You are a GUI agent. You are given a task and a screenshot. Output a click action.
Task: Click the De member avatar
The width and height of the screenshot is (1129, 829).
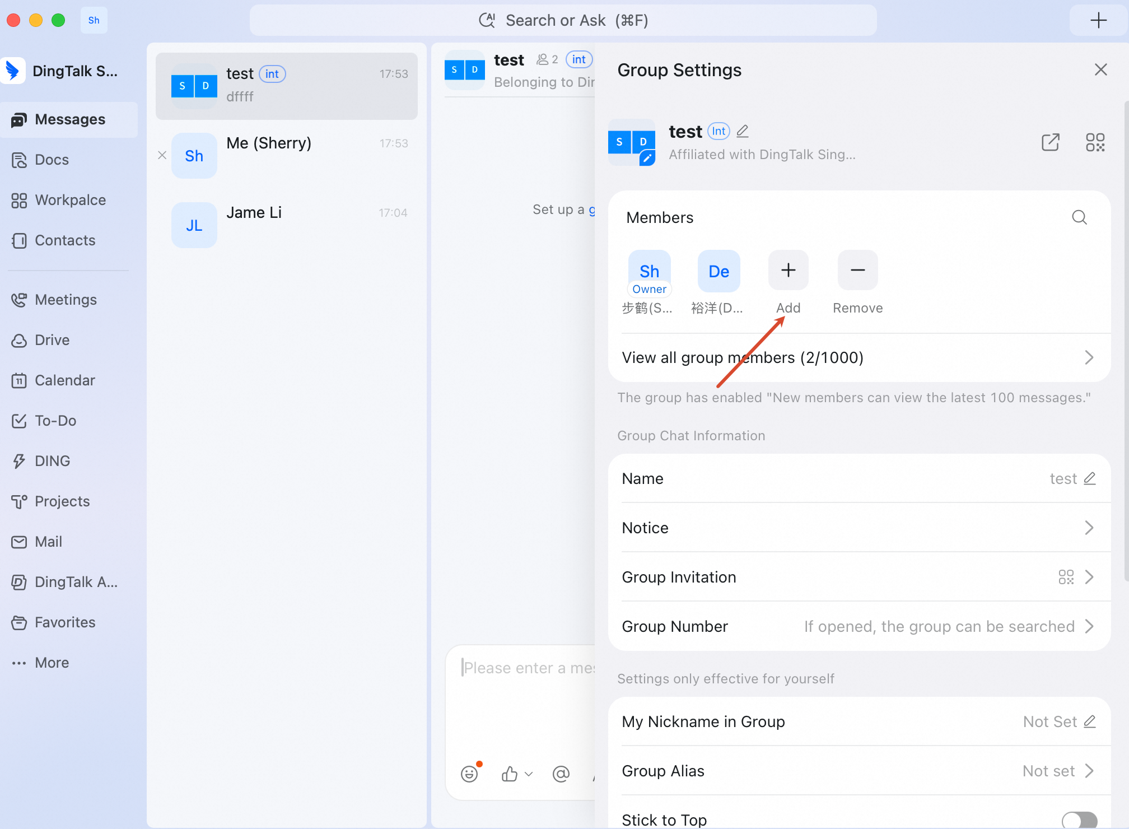719,271
